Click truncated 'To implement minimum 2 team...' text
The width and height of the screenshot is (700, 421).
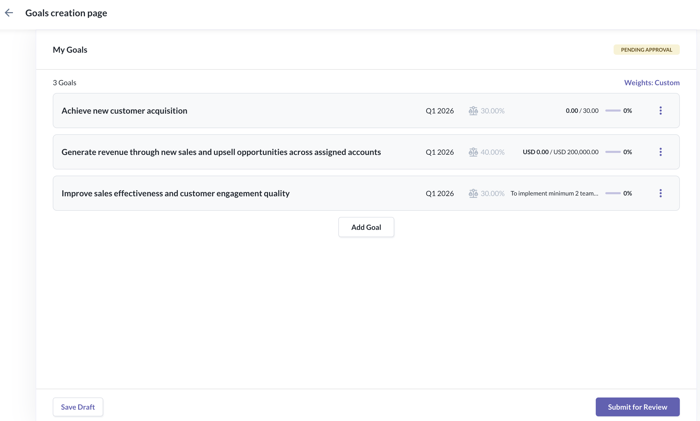coord(554,193)
